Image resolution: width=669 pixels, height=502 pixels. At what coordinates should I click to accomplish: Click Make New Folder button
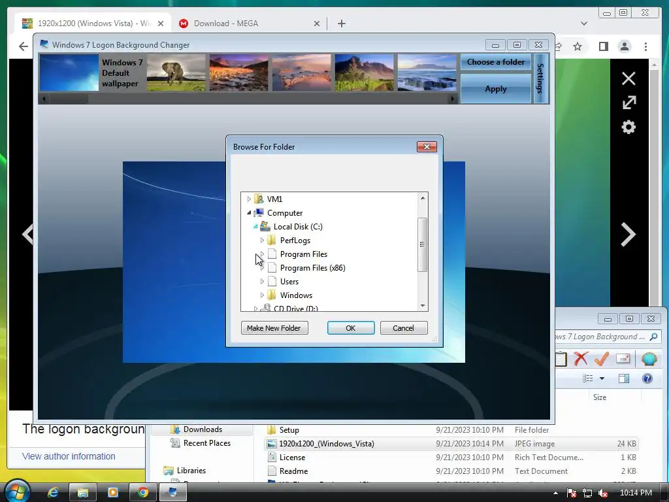[x=274, y=328]
